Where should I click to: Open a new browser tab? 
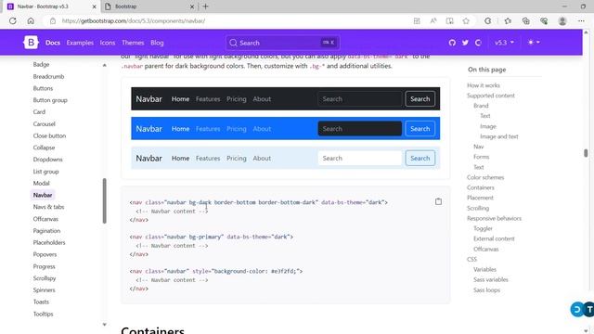tap(205, 6)
